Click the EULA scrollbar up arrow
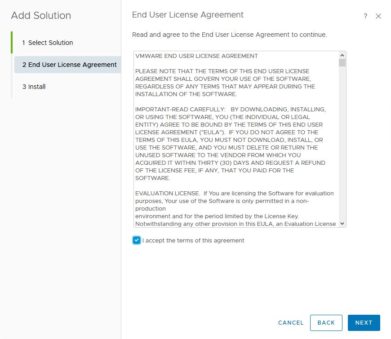 pyautogui.click(x=342, y=55)
